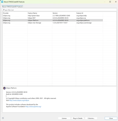Click the copyright notice text
Image resolution: width=118 pixels, height=121 pixels.
click(31, 98)
